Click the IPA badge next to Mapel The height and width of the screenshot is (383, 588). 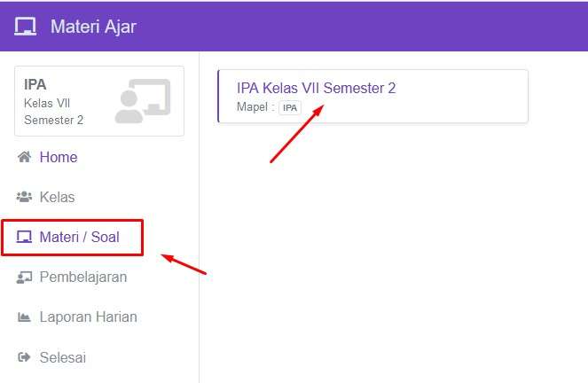(x=290, y=107)
